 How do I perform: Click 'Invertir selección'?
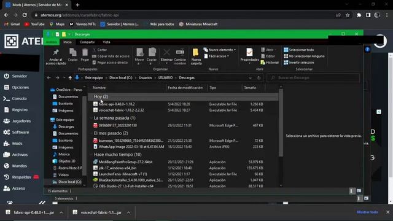(x=299, y=63)
